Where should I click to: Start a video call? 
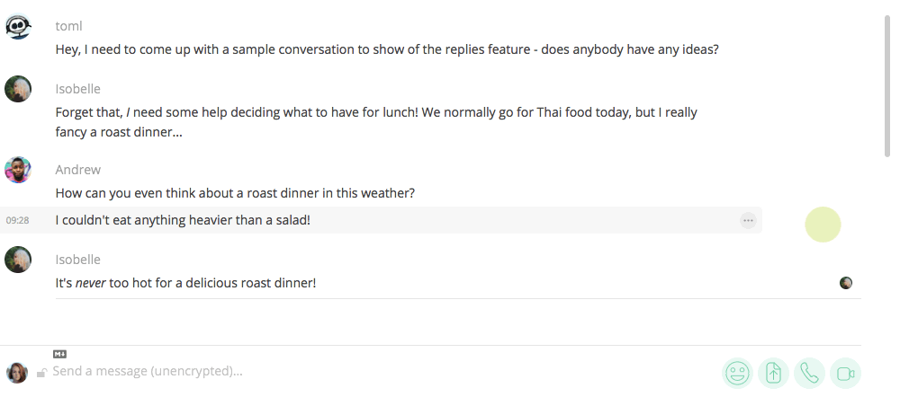(x=845, y=374)
